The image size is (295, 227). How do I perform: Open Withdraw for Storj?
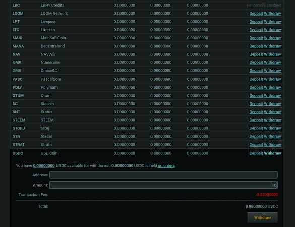pos(272,128)
